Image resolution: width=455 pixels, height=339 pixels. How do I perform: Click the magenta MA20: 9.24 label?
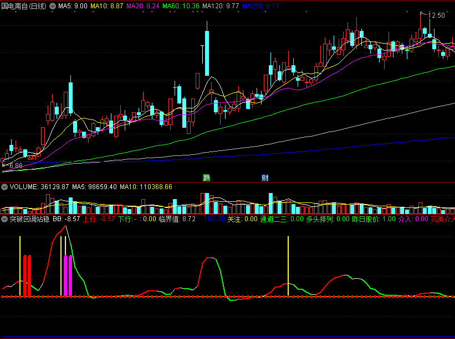tap(143, 6)
